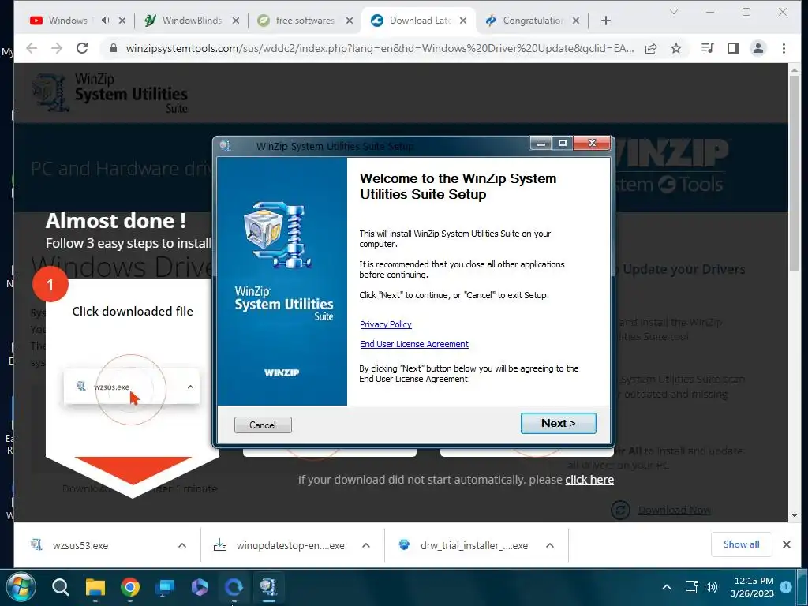Open the Privacy Policy link
This screenshot has height=606, width=808.
point(385,324)
